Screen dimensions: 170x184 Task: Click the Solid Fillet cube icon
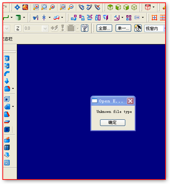(x=7, y=89)
